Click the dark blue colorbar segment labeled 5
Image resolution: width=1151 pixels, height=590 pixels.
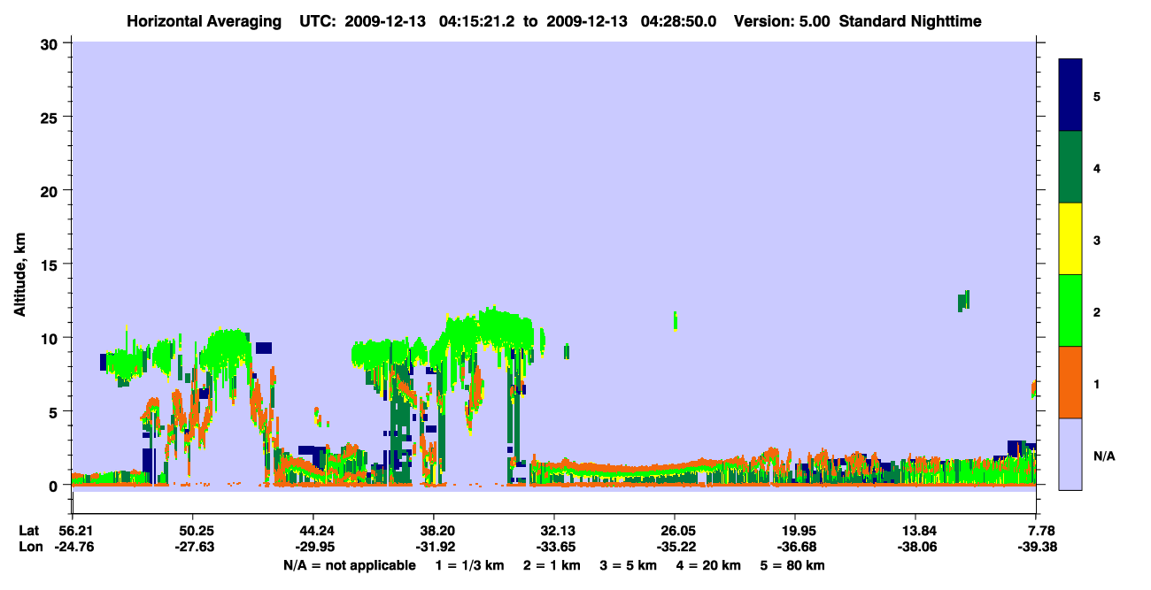1070,95
